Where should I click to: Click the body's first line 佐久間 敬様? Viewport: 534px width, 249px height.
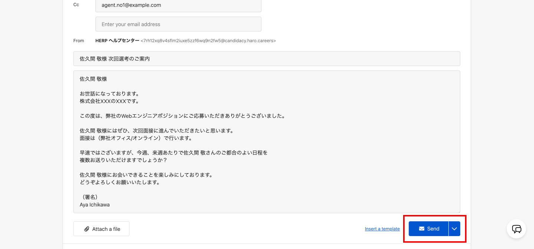(93, 79)
